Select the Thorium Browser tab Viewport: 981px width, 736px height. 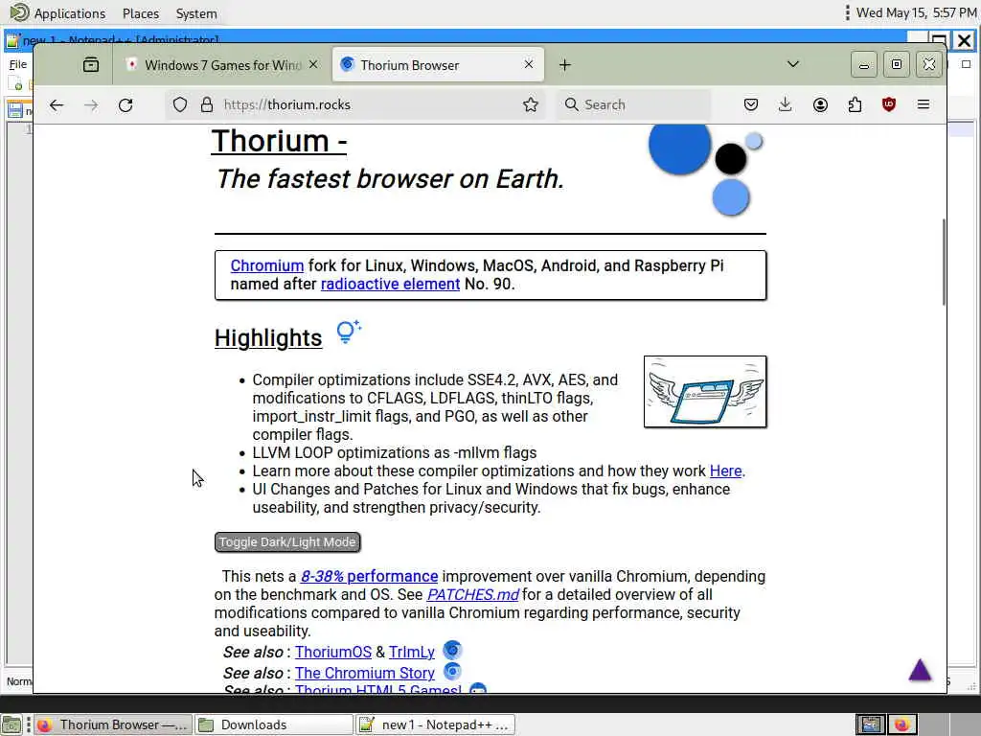point(438,65)
